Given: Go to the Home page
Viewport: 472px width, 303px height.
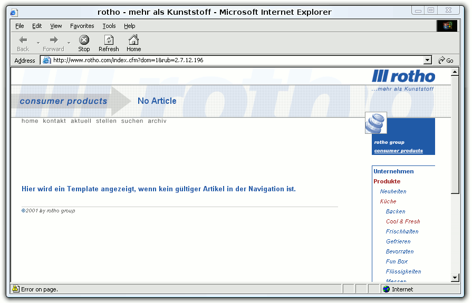Looking at the screenshot, I should click(x=133, y=43).
